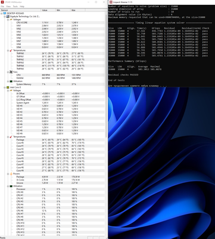Collapse the Powers group expander

(x=8, y=174)
